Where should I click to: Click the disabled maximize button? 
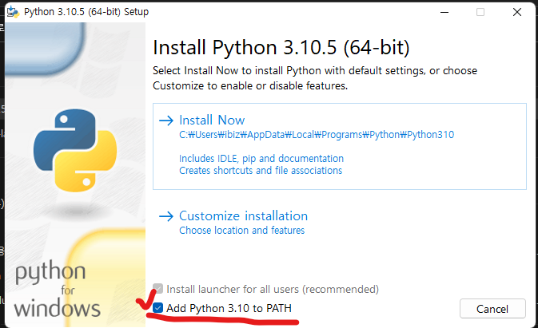(x=480, y=12)
